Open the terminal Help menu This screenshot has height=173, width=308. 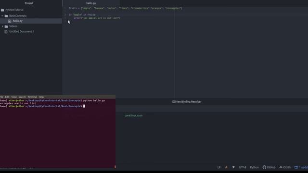[41, 97]
